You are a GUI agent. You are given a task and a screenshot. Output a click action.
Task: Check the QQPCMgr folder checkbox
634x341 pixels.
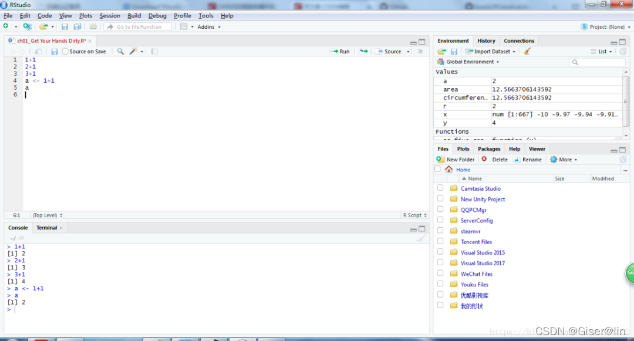click(x=440, y=210)
